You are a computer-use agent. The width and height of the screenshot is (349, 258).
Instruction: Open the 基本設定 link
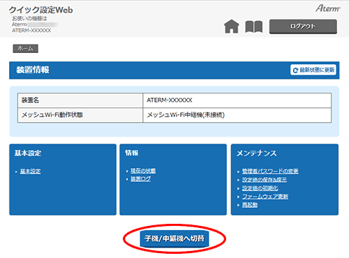[x=30, y=172]
